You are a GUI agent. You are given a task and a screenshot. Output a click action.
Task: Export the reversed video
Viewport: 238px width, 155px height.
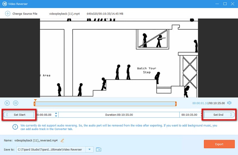tap(219, 144)
